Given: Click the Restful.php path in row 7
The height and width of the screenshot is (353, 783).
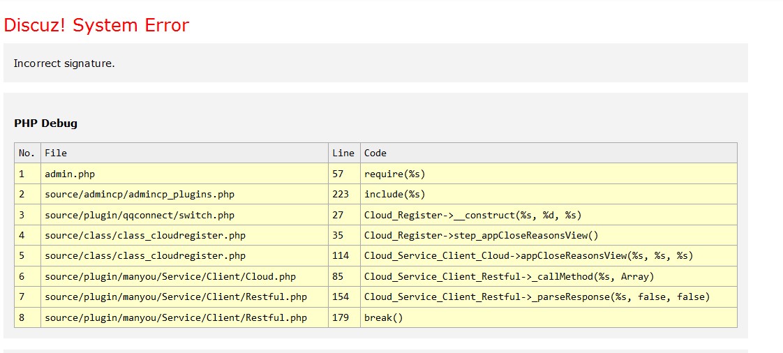Looking at the screenshot, I should [176, 297].
